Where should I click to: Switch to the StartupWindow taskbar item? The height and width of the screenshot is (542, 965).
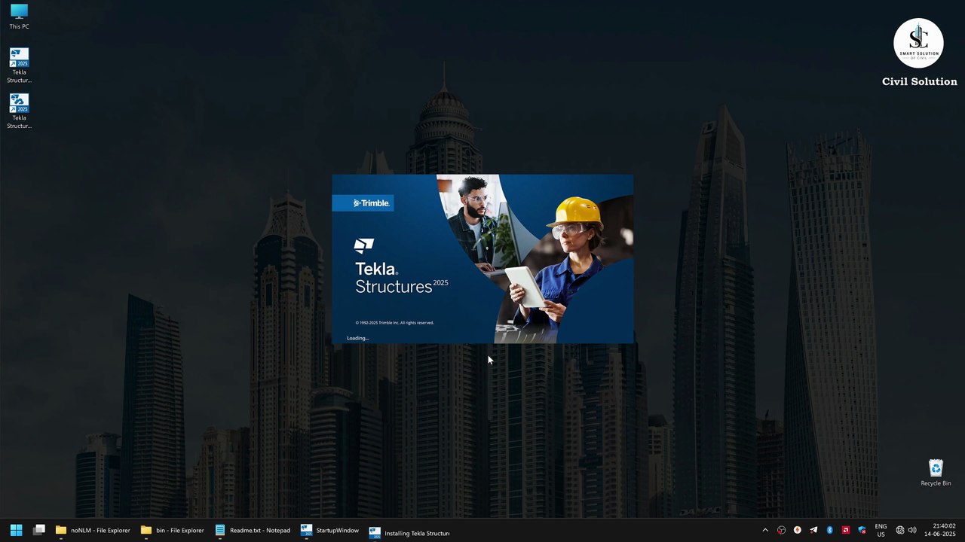[329, 530]
